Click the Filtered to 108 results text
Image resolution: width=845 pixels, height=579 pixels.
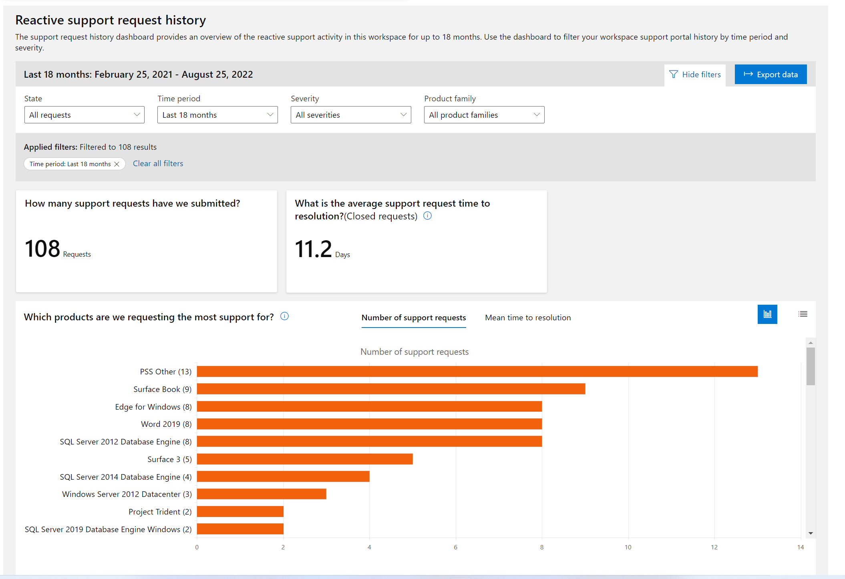[118, 147]
